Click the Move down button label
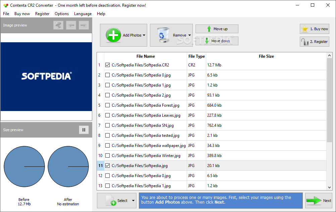Image resolution: width=336 pixels, height=212 pixels. point(221,41)
